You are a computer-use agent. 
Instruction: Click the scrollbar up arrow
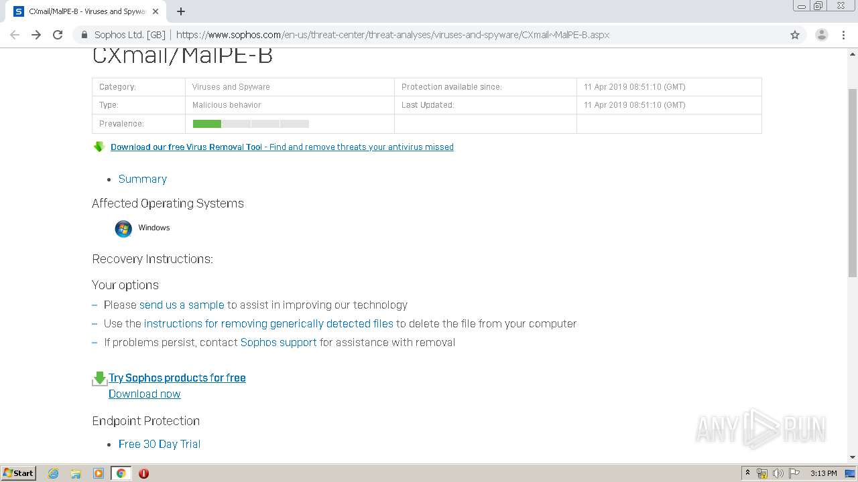[x=853, y=53]
